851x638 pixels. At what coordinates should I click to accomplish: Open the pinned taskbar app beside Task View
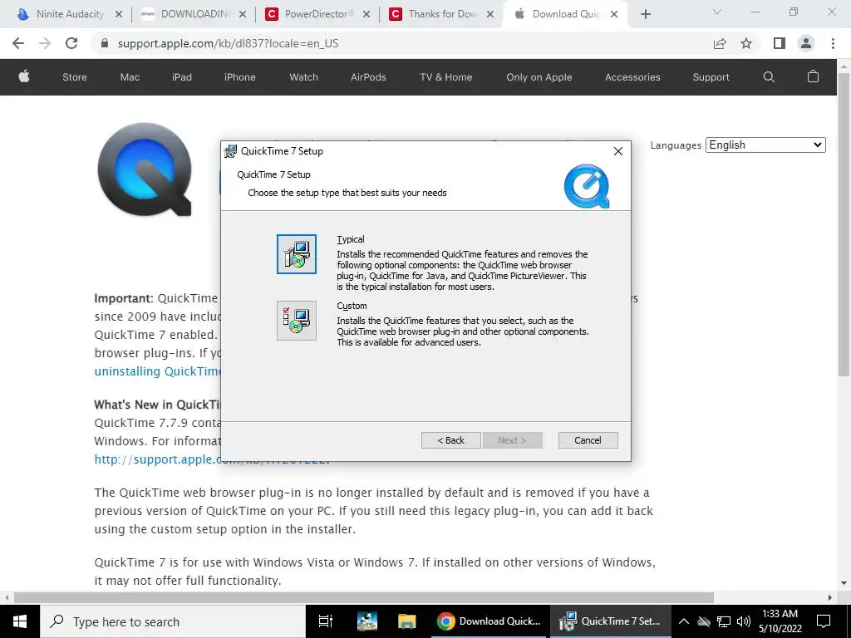(367, 621)
